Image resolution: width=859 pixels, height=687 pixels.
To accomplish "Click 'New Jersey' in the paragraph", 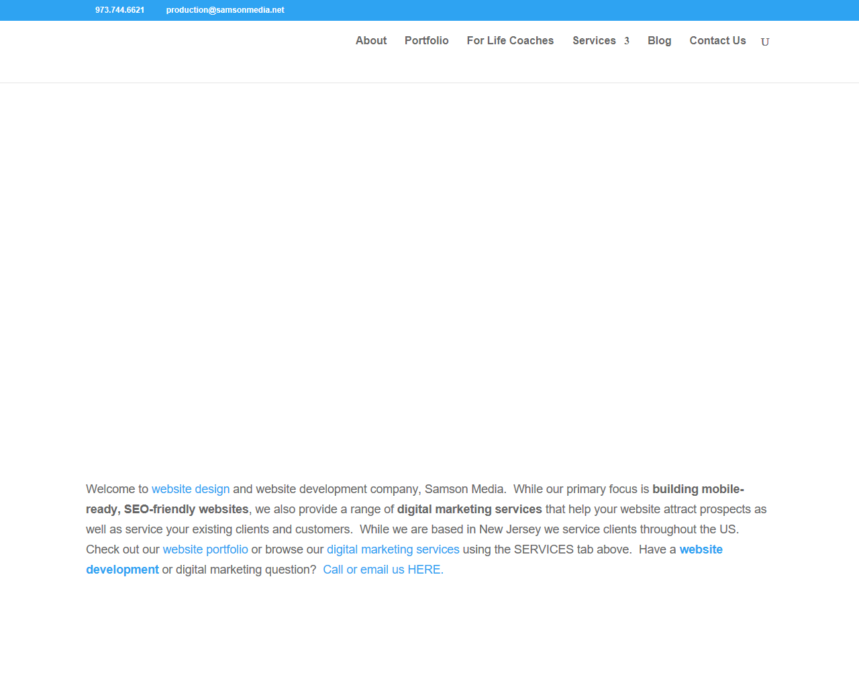I will [509, 529].
